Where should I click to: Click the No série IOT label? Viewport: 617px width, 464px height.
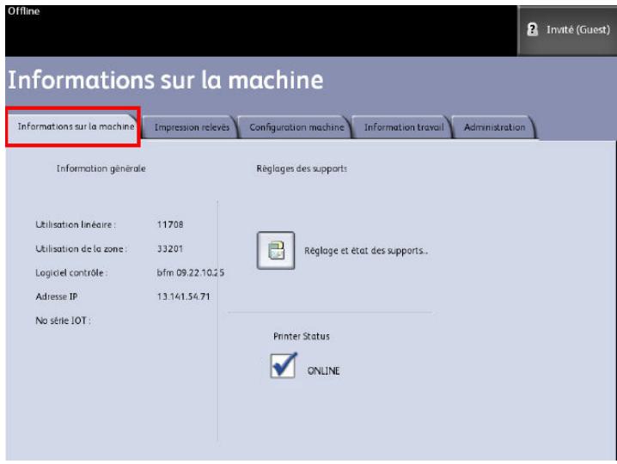tap(62, 321)
